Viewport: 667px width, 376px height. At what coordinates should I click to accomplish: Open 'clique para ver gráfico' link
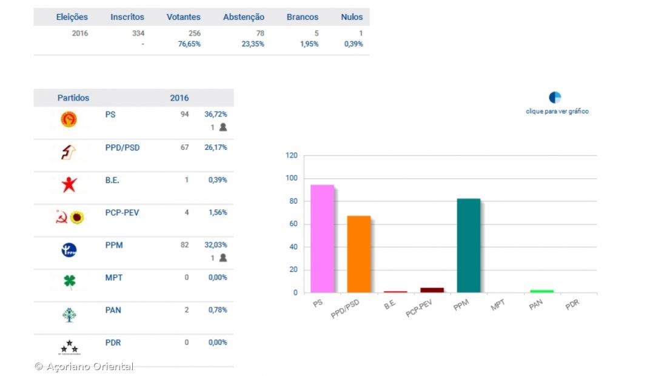click(x=557, y=112)
